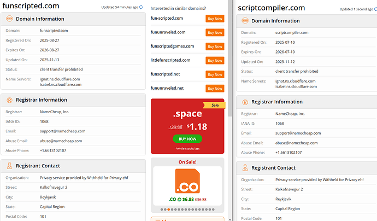Click Buy Now for fununraveled.com
The width and height of the screenshot is (377, 221).
click(215, 32)
